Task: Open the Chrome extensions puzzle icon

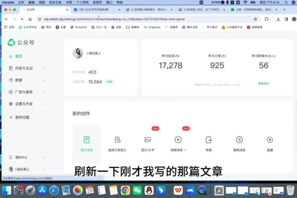Action: click(x=266, y=19)
